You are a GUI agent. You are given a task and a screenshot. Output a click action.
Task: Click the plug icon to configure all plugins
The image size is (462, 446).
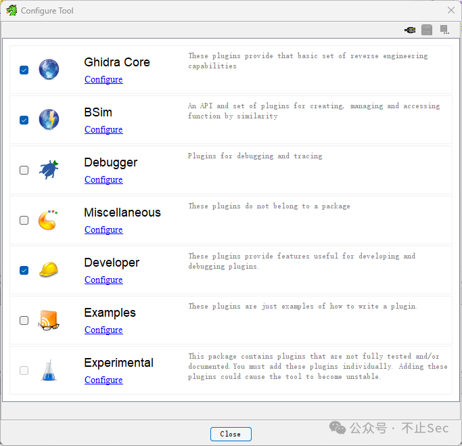(x=410, y=30)
